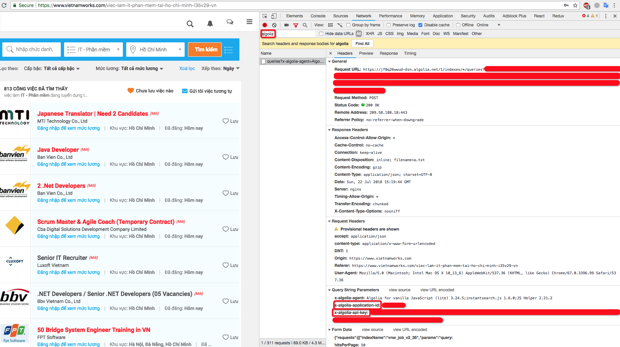Open the network throttling Online dropdown

point(488,25)
